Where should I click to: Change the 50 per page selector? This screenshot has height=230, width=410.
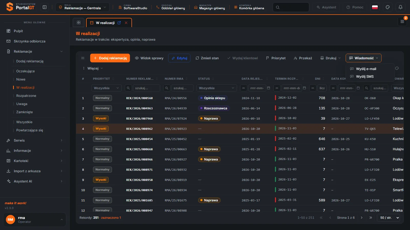pos(388,218)
